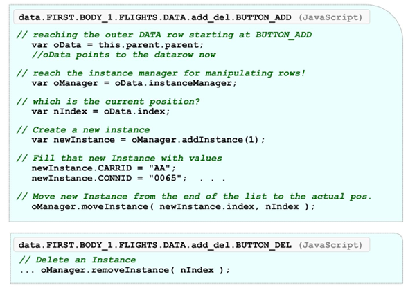Click the 'Move new Instance from the end' comment
This screenshot has height=288, width=417.
(x=193, y=196)
